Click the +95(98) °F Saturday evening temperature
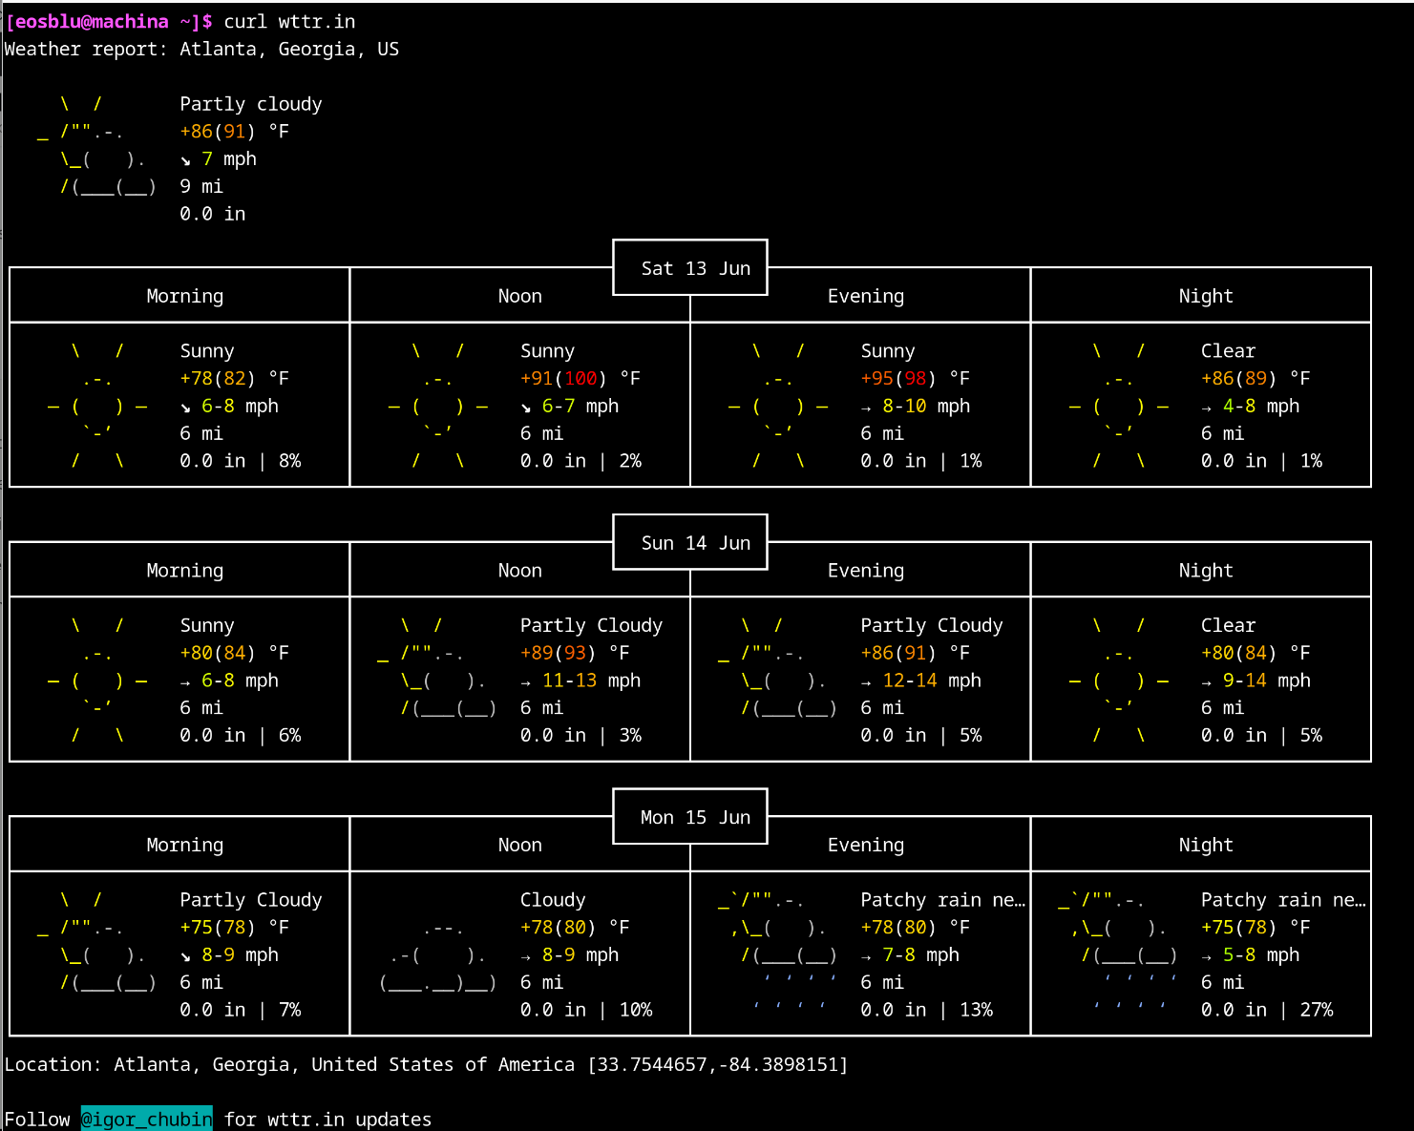Viewport: 1414px width, 1131px height. (x=915, y=378)
